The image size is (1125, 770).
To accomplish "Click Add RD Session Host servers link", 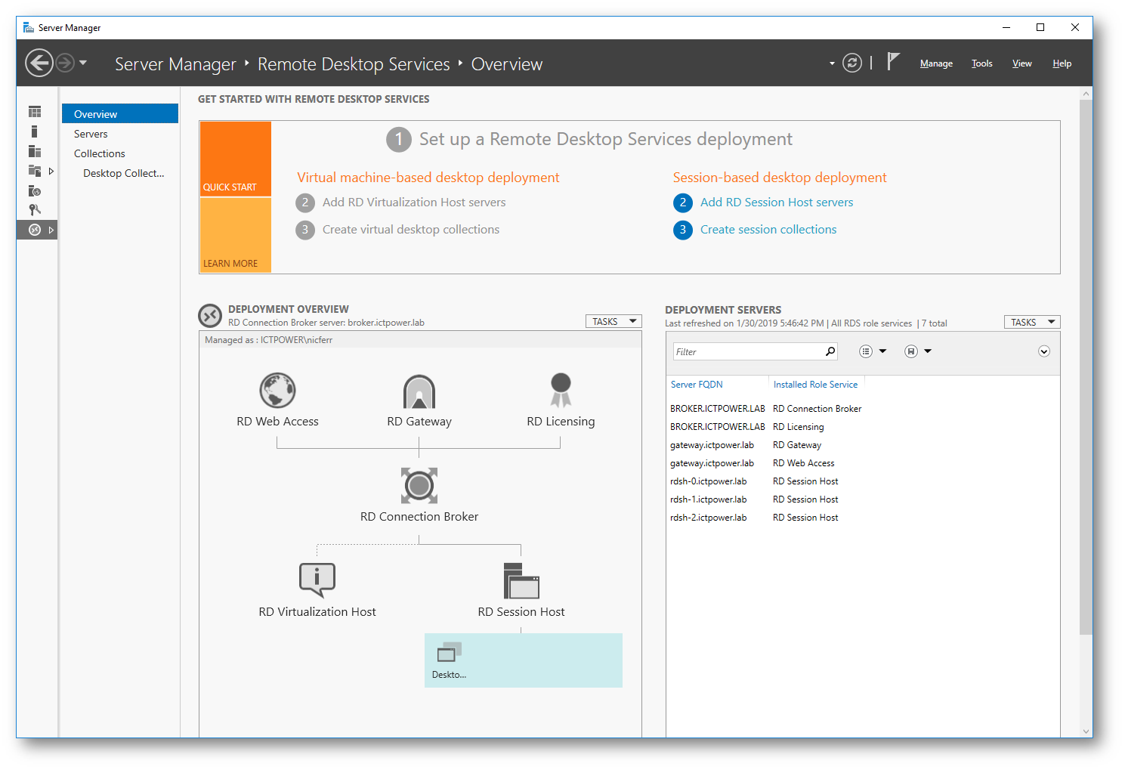I will (x=777, y=203).
